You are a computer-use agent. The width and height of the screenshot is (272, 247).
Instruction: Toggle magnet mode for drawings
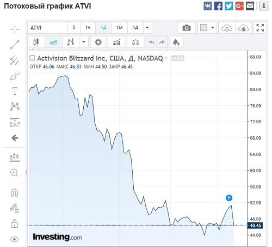click(14, 193)
